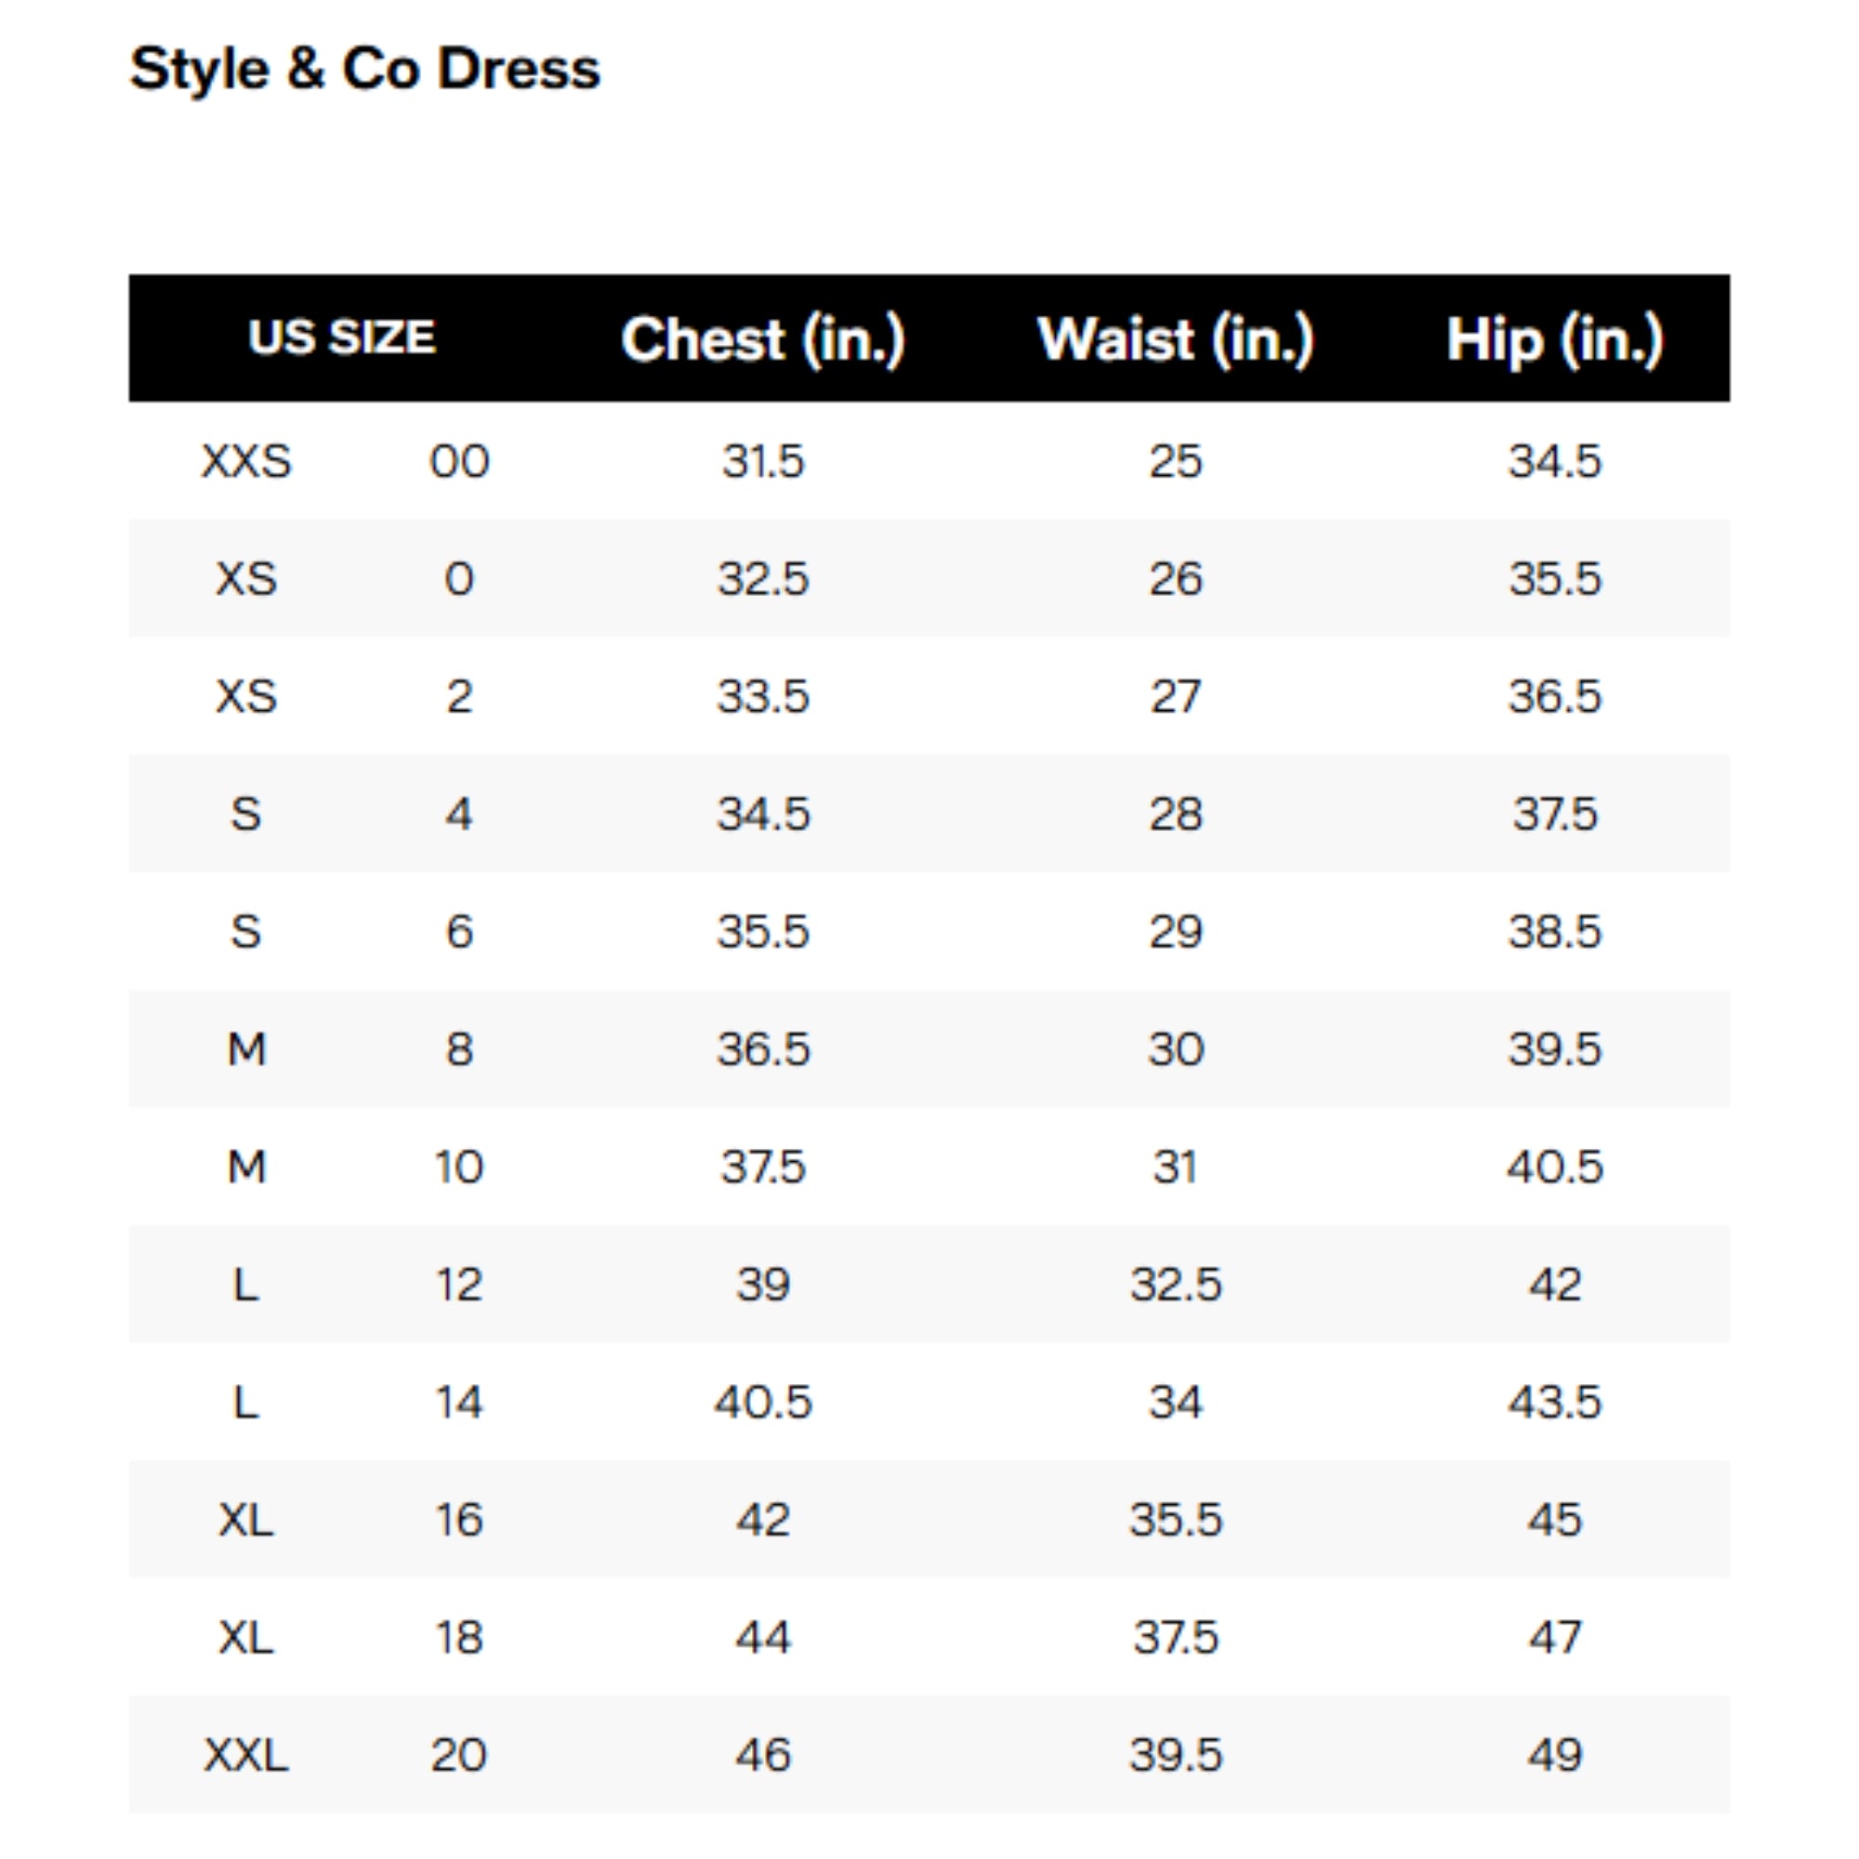Click hip value 43.5 for size 14
1859x1859 pixels.
tap(1555, 1402)
